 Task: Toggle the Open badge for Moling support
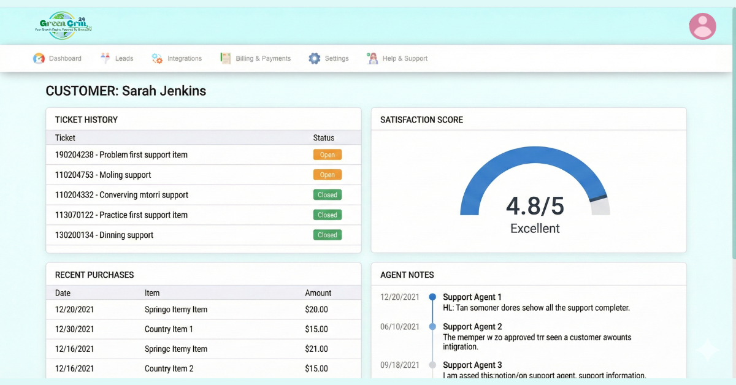pyautogui.click(x=327, y=174)
